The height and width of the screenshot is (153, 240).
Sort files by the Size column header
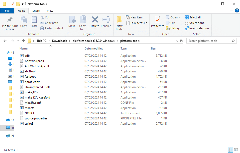click(x=153, y=49)
